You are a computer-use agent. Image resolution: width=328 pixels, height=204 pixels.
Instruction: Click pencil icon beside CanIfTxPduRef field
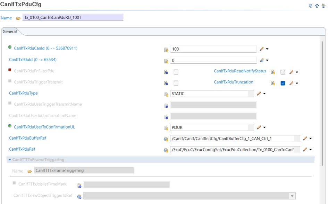(305, 150)
